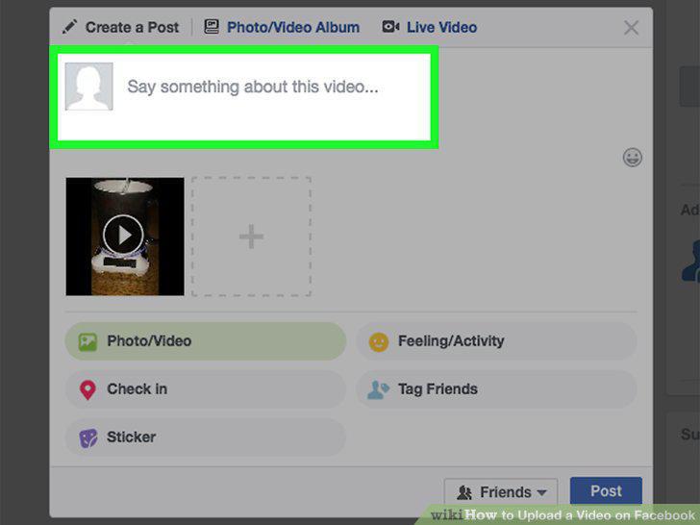This screenshot has width=700, height=525.
Task: Click the Tag Friends person icon
Action: (x=378, y=389)
